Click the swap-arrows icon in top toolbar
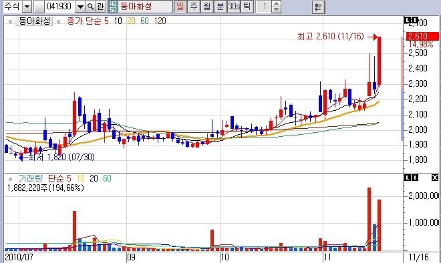Viewport: 441px width, 263px height. (318, 7)
